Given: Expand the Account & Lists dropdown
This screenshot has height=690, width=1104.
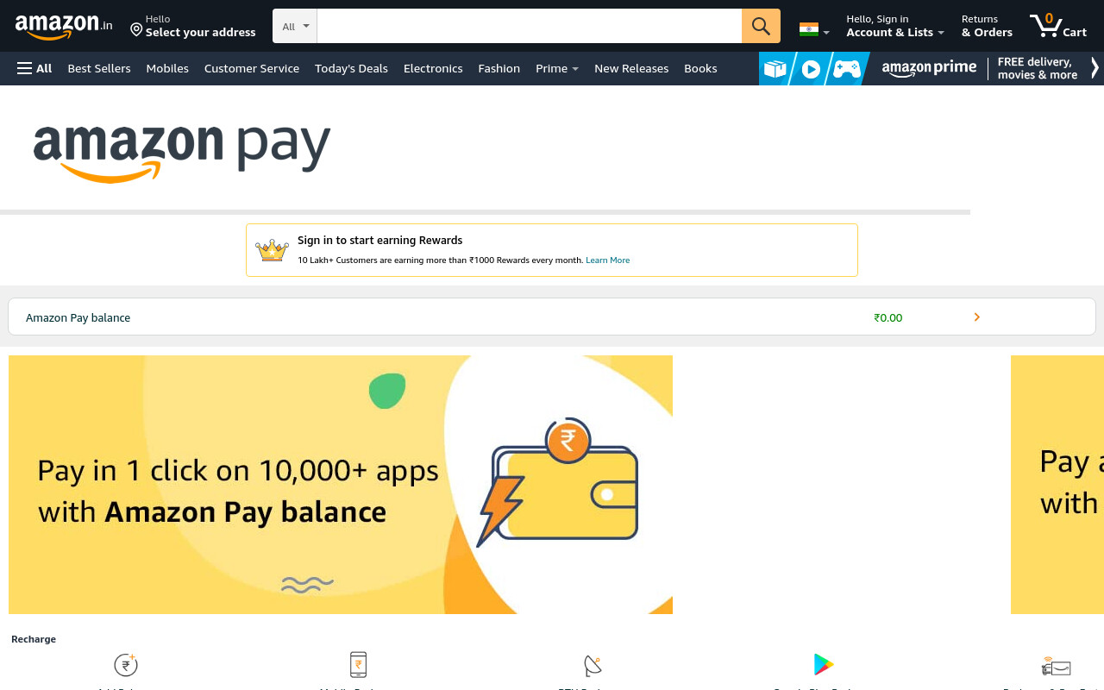Looking at the screenshot, I should coord(895,26).
